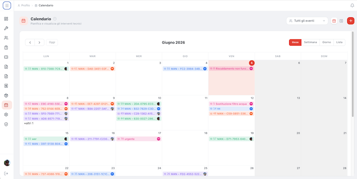Open the Tutti gli eventi dropdown

pyautogui.click(x=307, y=21)
